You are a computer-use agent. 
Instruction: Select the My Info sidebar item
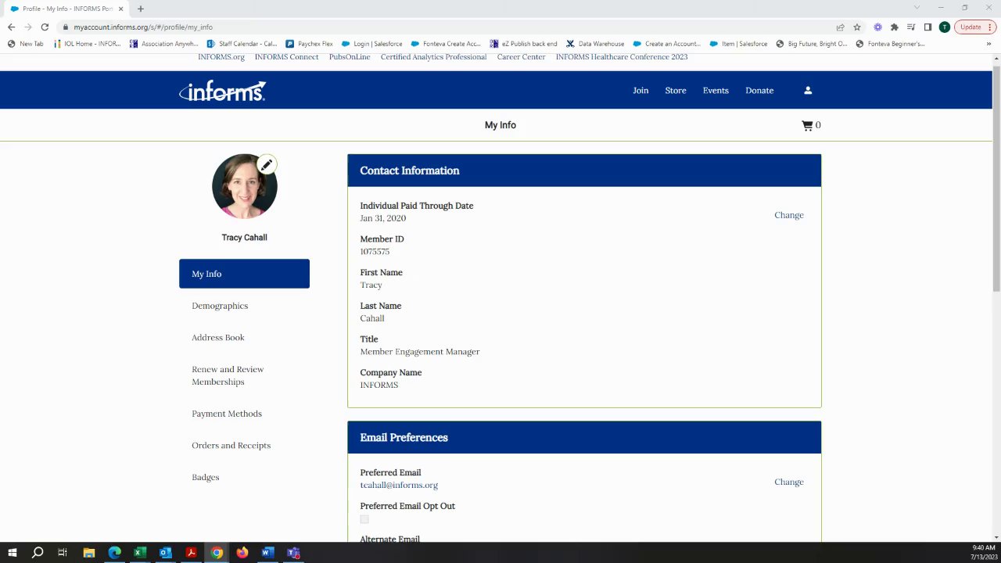(x=244, y=274)
